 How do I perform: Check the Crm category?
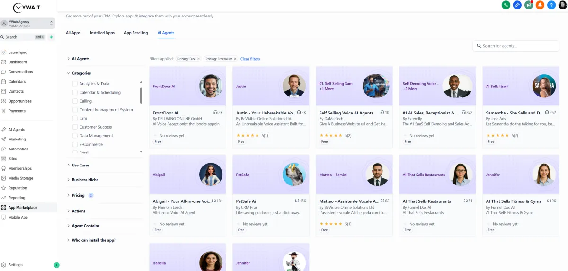(75, 118)
